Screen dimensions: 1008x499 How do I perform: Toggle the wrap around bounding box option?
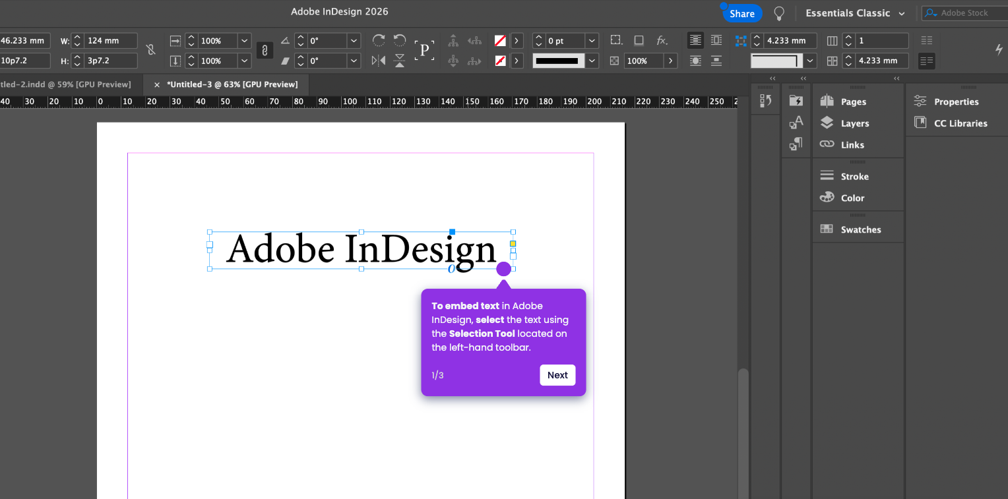pyautogui.click(x=716, y=40)
